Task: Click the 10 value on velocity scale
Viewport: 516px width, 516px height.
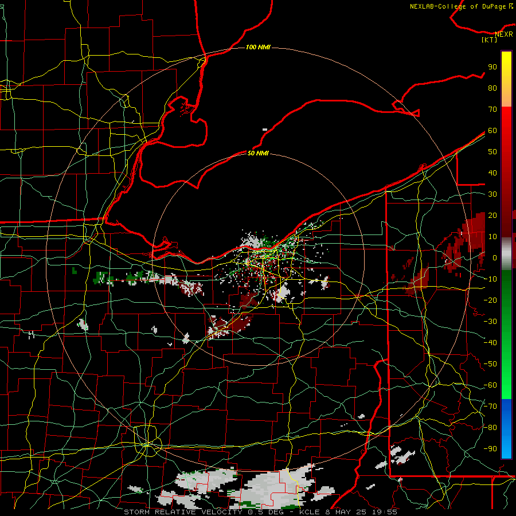Action: (x=492, y=237)
